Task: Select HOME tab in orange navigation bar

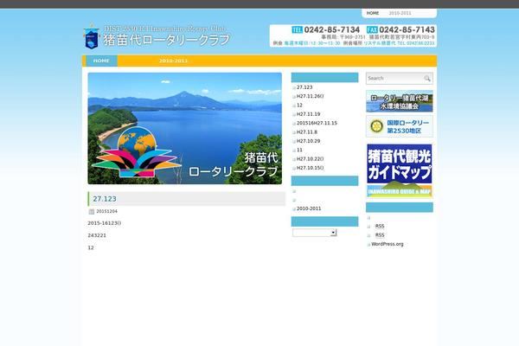Action: coord(101,61)
